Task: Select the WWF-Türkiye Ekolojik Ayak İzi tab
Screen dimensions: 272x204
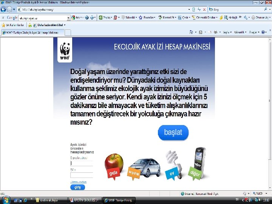Action: pyautogui.click(x=33, y=32)
